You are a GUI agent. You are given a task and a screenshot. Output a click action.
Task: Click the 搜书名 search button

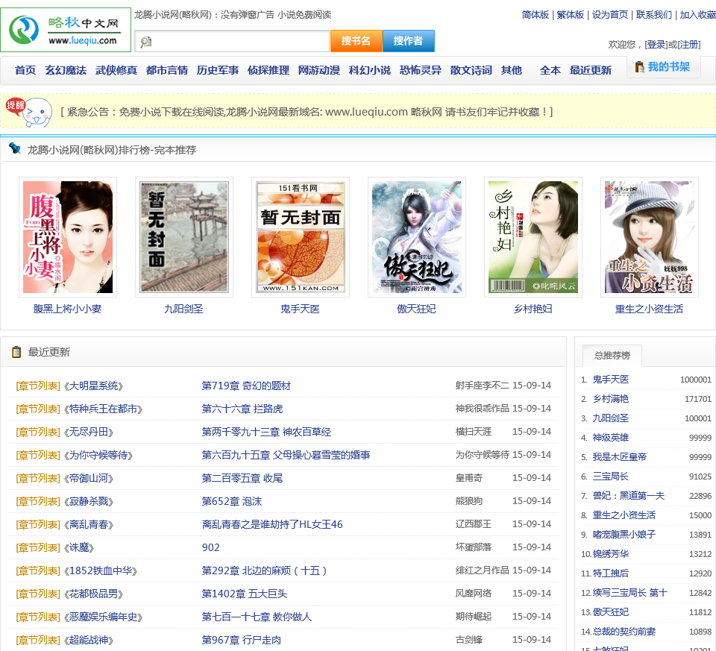(357, 41)
